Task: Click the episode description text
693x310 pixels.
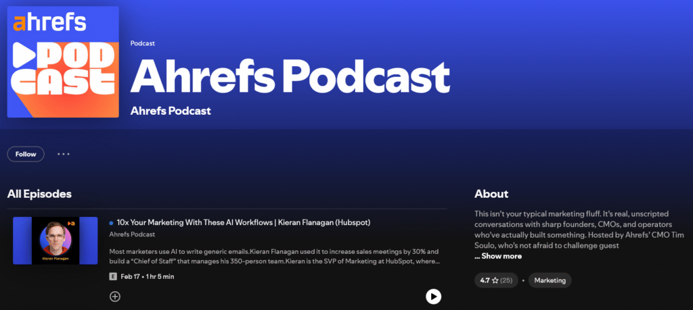Action: 274,256
